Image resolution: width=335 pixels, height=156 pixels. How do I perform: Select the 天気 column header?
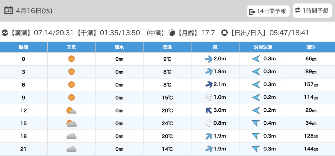pos(71,47)
